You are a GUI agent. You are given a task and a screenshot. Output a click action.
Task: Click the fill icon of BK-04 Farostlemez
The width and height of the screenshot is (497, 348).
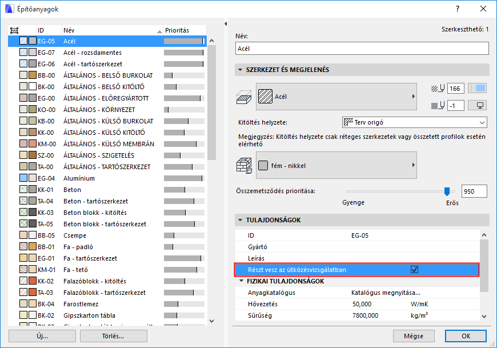[x=23, y=303]
